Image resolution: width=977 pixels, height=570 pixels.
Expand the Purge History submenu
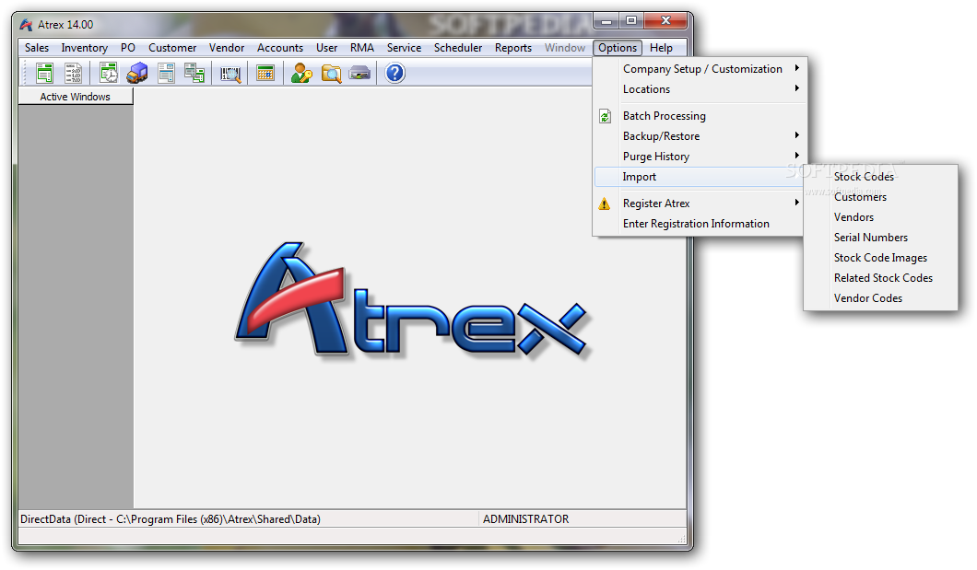699,157
